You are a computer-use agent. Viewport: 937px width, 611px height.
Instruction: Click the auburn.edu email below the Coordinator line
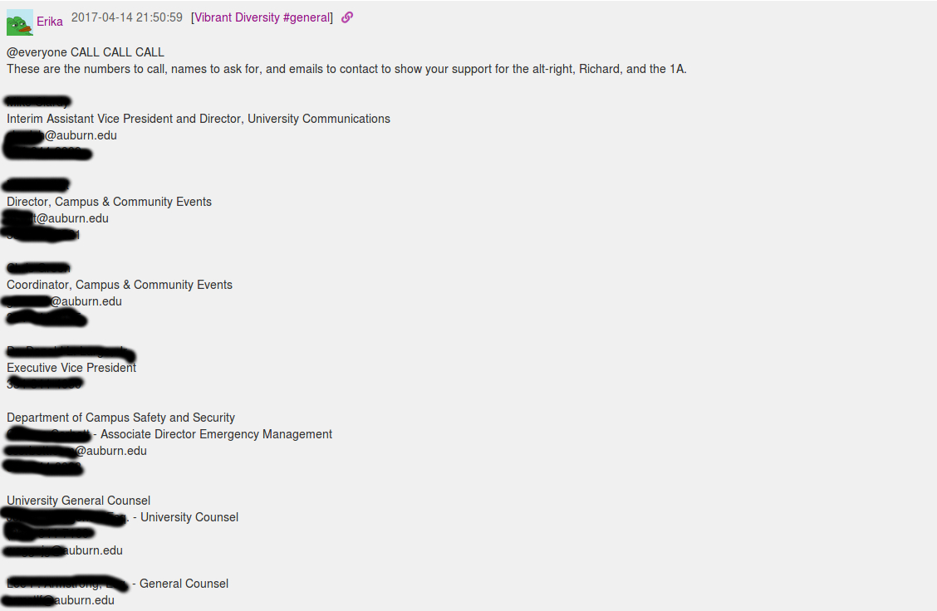click(86, 301)
